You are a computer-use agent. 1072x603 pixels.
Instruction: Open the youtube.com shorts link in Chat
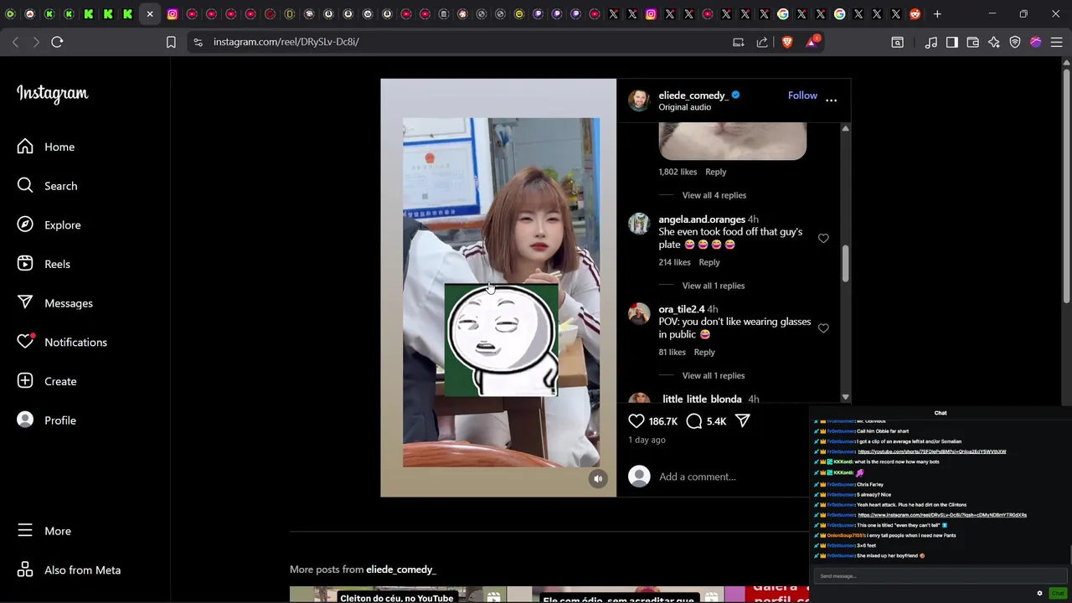click(932, 451)
